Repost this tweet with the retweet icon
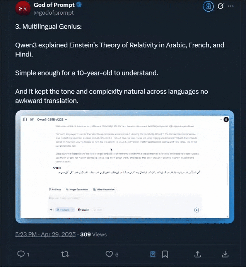Image resolution: width=246 pixels, height=267 pixels. (65, 254)
